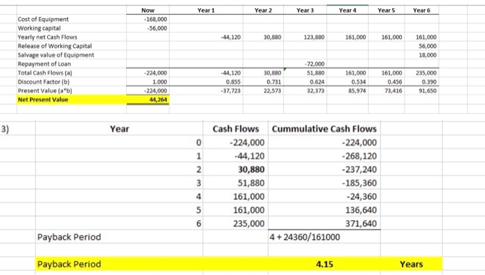Select the 'Cummulative Cash Flows' header
Image resolution: width=485 pixels, height=275 pixels.
(x=324, y=129)
